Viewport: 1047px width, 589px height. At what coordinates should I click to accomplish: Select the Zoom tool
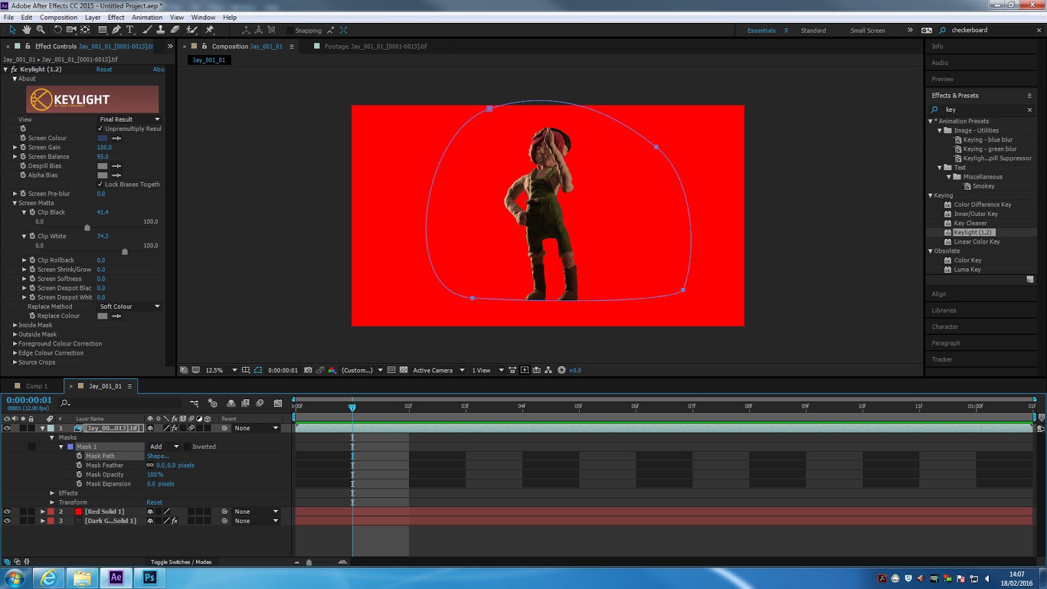click(x=41, y=30)
